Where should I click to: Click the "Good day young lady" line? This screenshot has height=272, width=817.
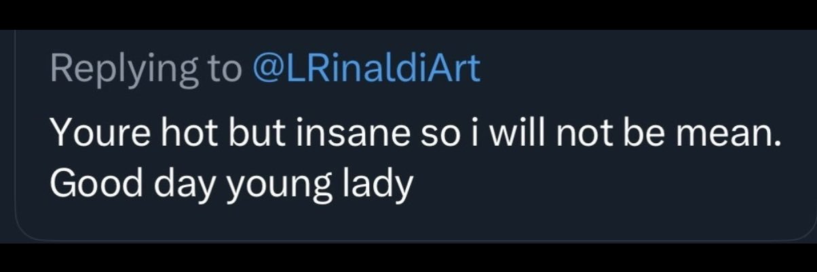(231, 183)
